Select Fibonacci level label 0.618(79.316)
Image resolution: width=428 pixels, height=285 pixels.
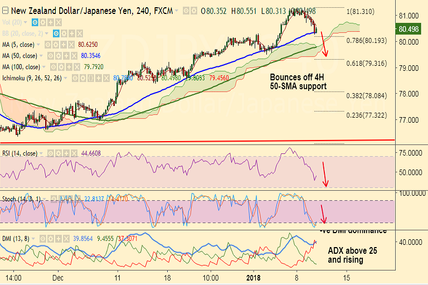click(367, 64)
